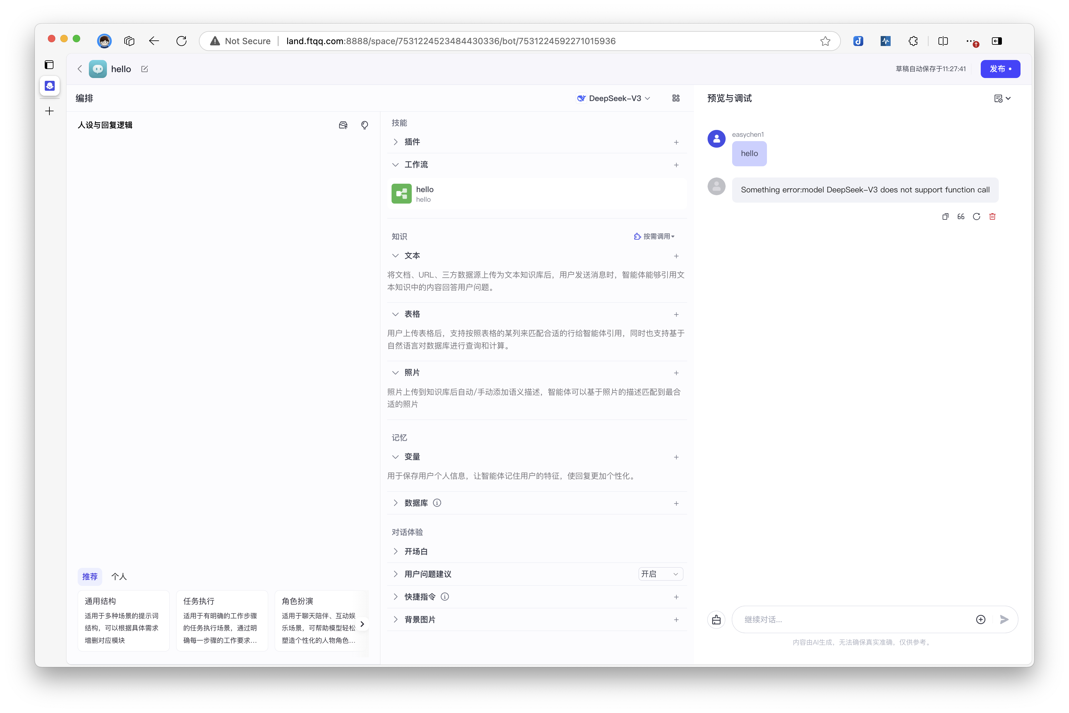Switch to the 个人 templates tab
The image size is (1069, 713).
coord(119,577)
